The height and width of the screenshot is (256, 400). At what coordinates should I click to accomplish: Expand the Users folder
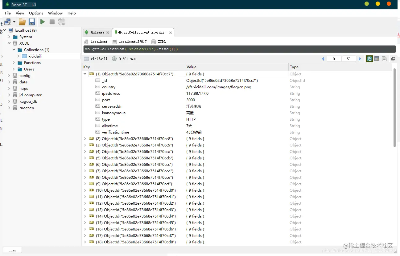pos(14,69)
